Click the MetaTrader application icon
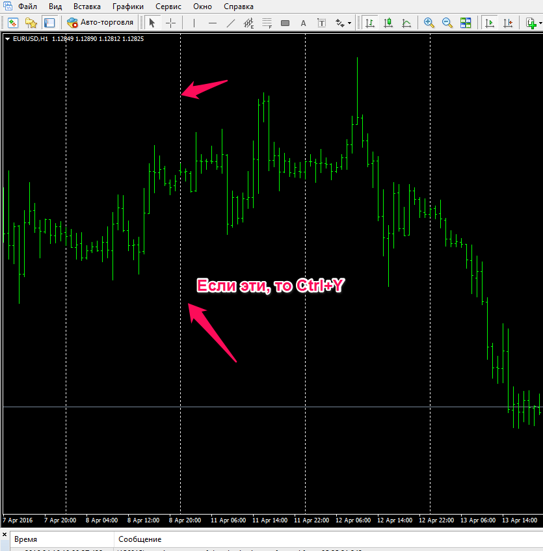 coord(7,6)
